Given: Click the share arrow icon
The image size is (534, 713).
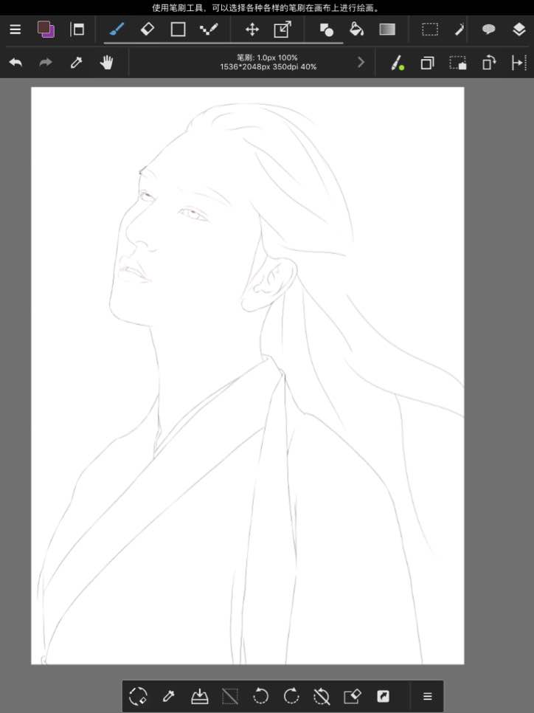Looking at the screenshot, I should click(x=383, y=696).
